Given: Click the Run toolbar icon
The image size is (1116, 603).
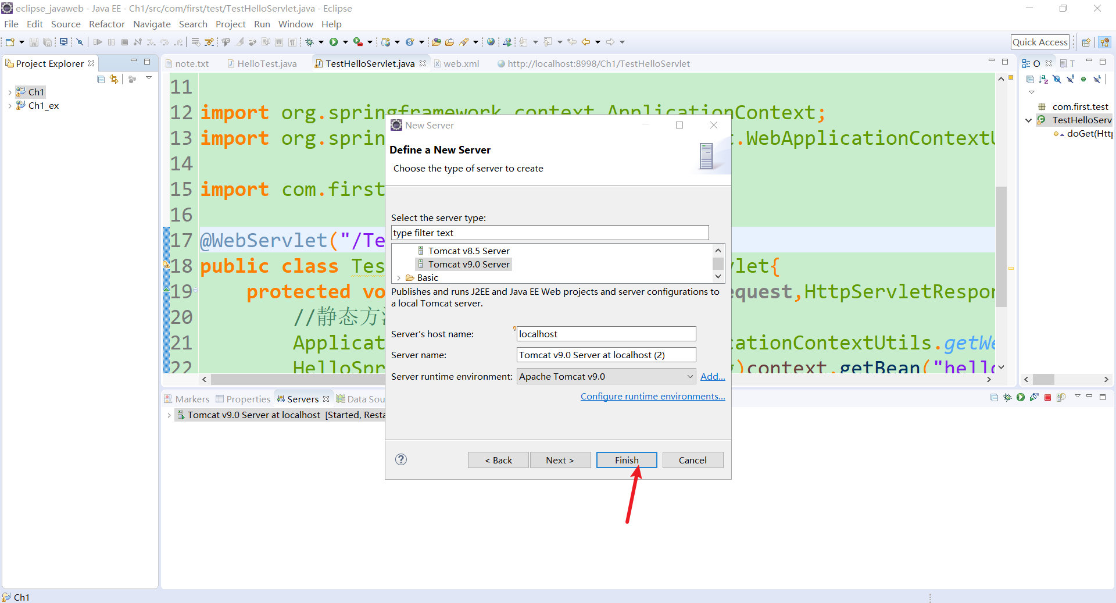Looking at the screenshot, I should tap(333, 42).
